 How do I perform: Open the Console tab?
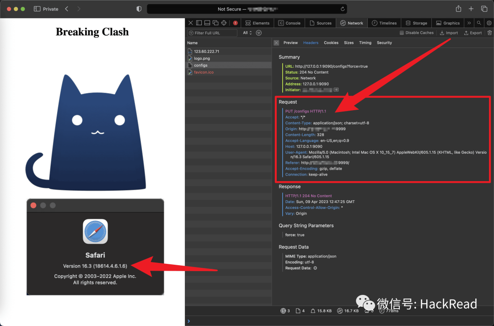[x=289, y=23]
